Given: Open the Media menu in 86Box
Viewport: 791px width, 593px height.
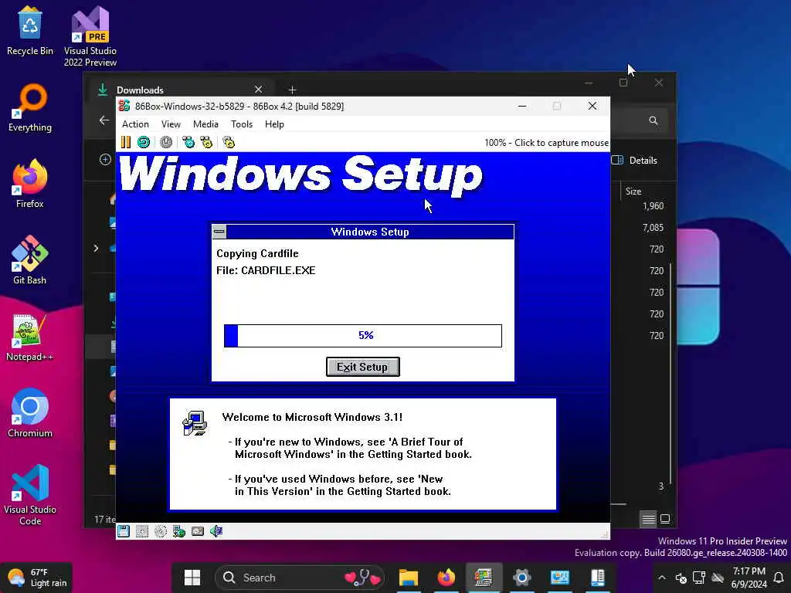Looking at the screenshot, I should coord(205,124).
